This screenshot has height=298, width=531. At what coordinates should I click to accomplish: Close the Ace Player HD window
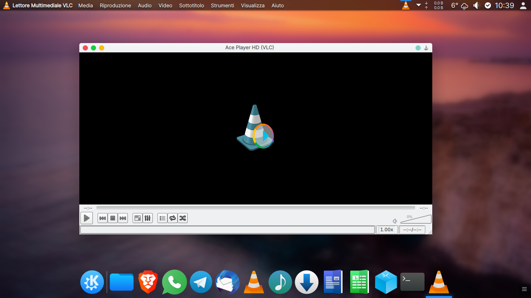coord(86,48)
